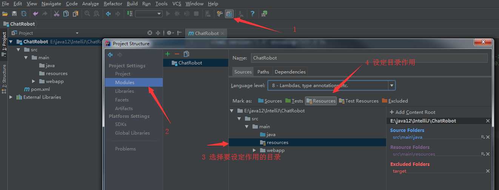Toggle the Resources mark button
Viewport: 499px width, 190px height.
click(321, 101)
